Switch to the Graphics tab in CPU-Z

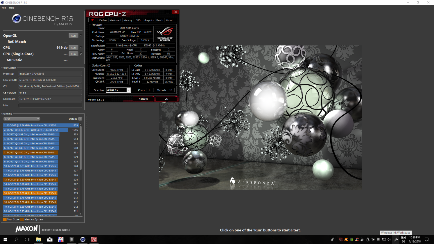click(x=149, y=20)
